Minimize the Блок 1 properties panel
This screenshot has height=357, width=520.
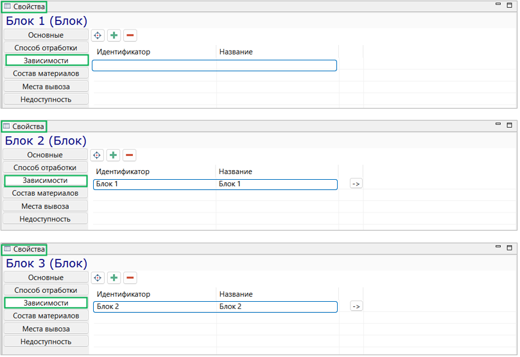coord(498,4)
